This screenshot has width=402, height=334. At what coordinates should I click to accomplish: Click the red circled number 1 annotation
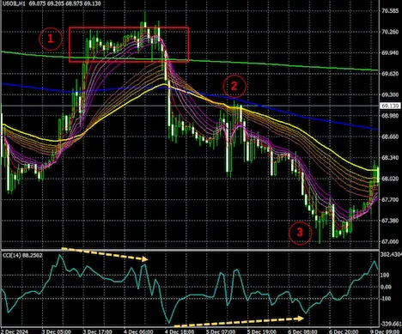pyautogui.click(x=51, y=39)
